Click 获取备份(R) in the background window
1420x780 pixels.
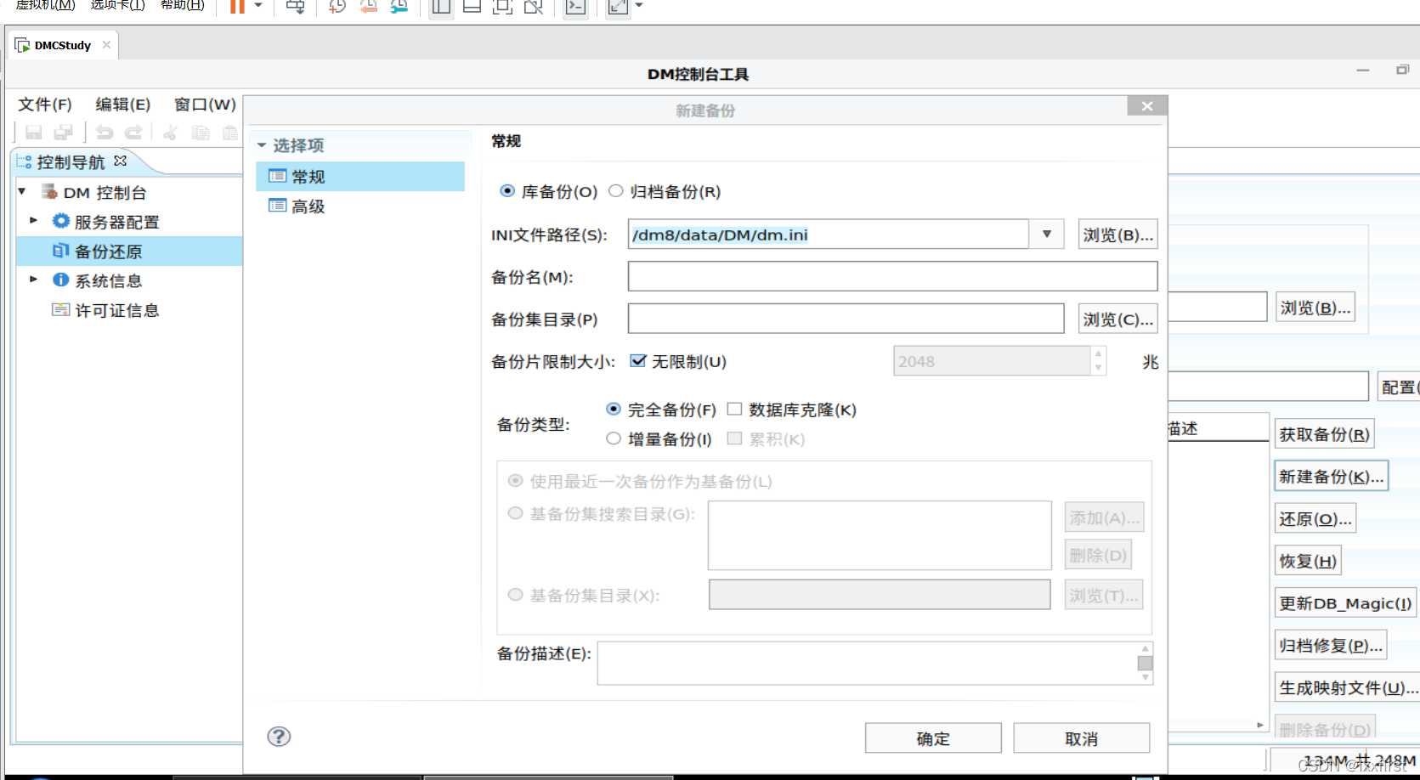coord(1324,434)
